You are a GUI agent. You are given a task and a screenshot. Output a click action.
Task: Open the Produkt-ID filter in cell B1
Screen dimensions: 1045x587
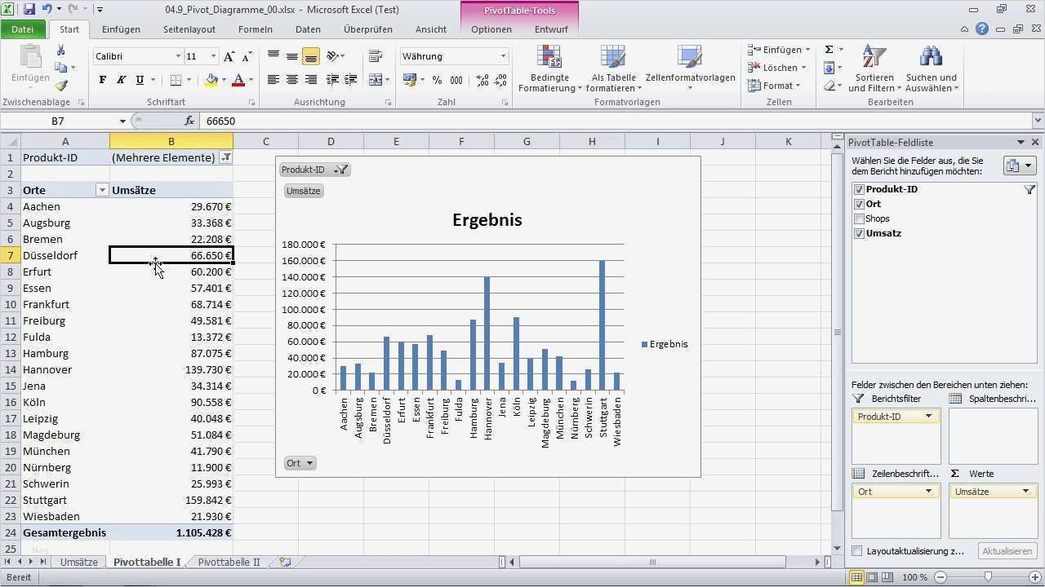point(226,157)
